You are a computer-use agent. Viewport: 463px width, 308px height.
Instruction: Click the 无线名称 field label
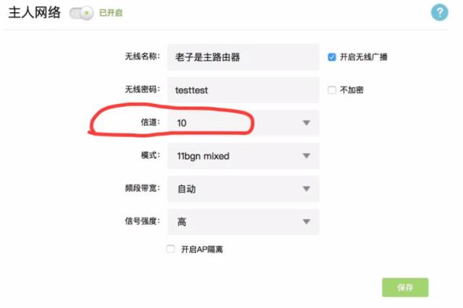tap(143, 56)
